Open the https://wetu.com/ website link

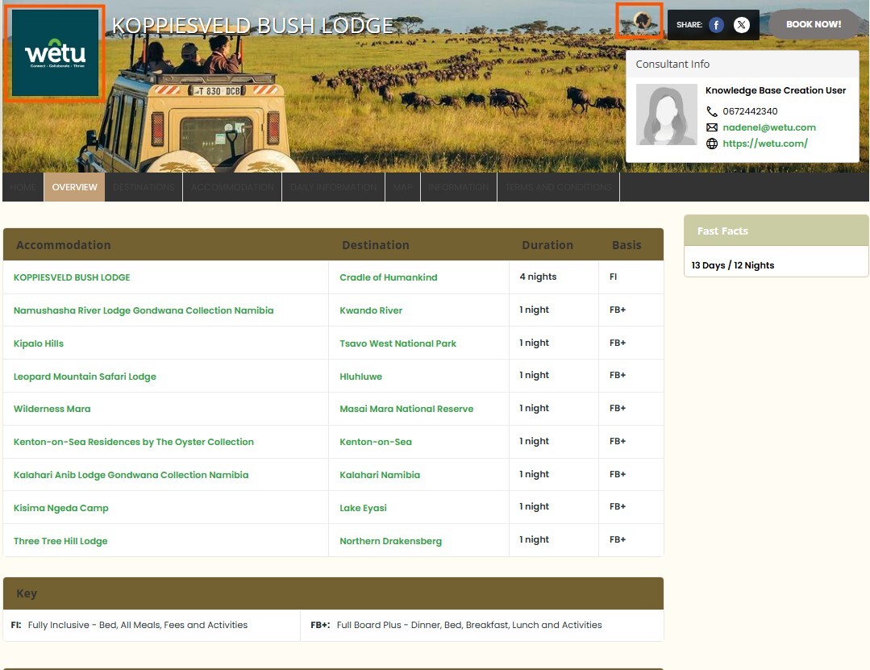765,144
